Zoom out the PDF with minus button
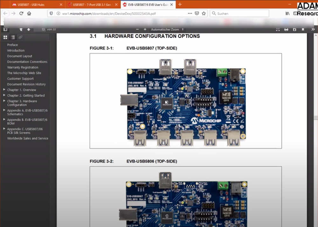Viewport: 318px width, 227px height. (137, 30)
